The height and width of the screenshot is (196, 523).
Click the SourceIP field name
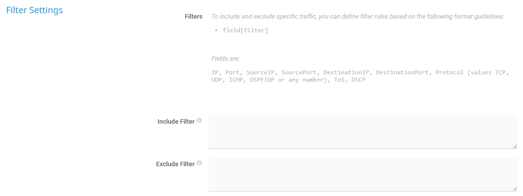tap(261, 72)
